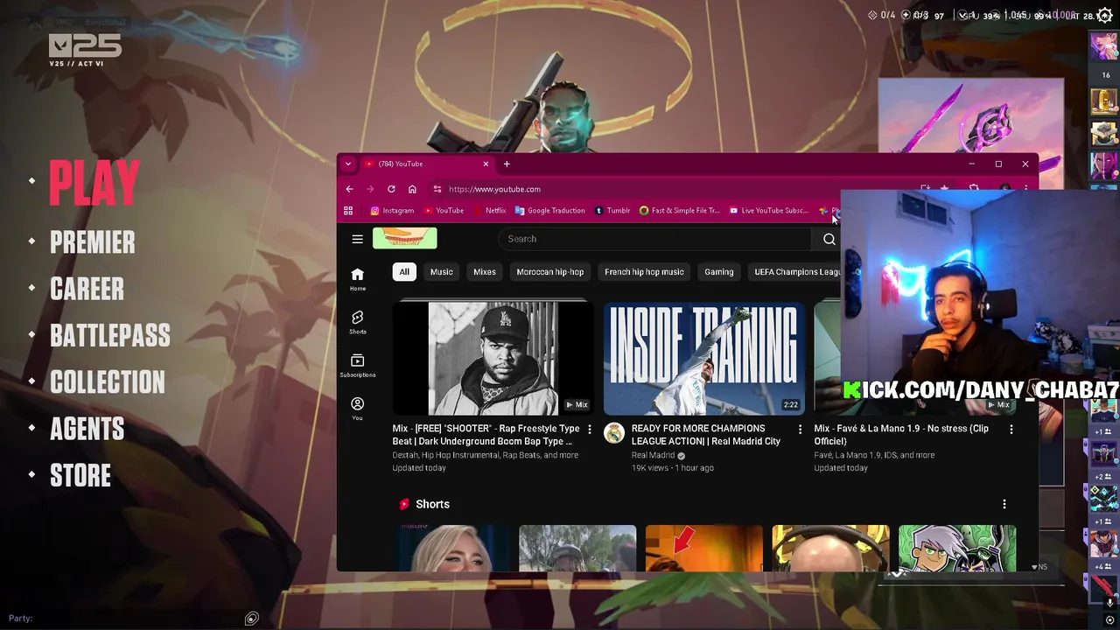Open AGENTS in the Valorant menu
The image size is (1120, 630).
[x=87, y=429]
